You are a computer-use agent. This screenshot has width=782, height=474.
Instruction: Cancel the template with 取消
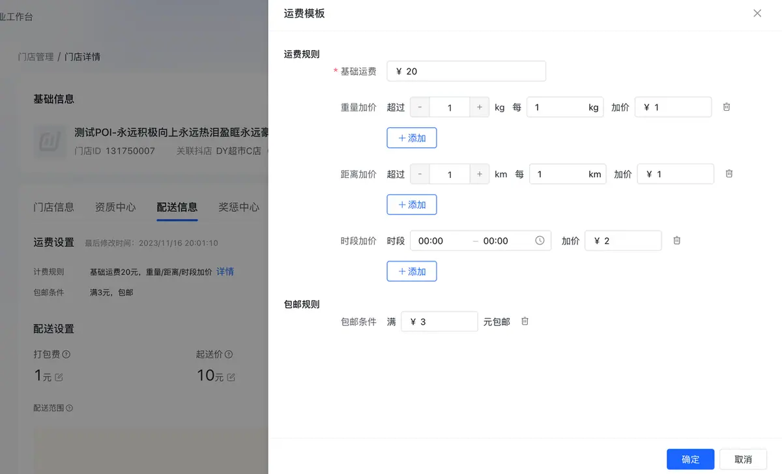(743, 460)
